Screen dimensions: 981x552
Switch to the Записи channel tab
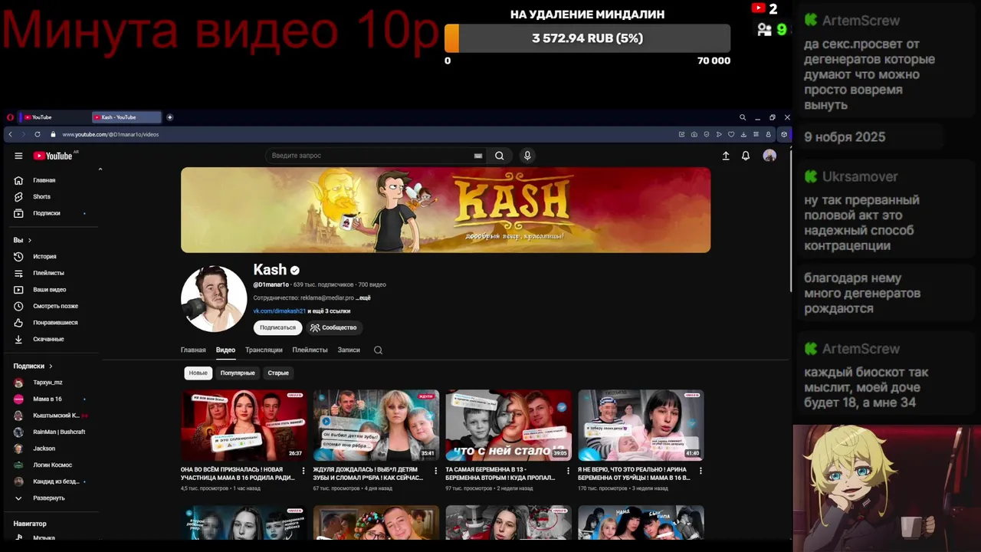tap(349, 350)
